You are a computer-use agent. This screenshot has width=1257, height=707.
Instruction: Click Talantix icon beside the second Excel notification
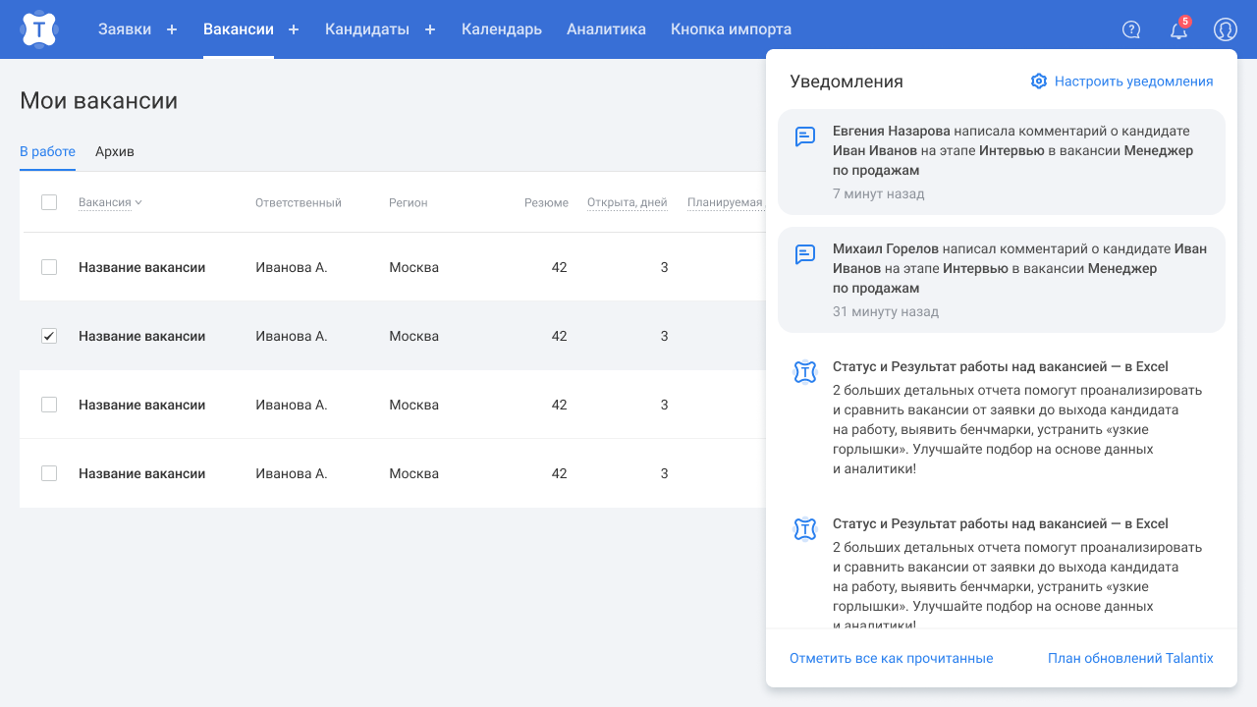(x=805, y=529)
